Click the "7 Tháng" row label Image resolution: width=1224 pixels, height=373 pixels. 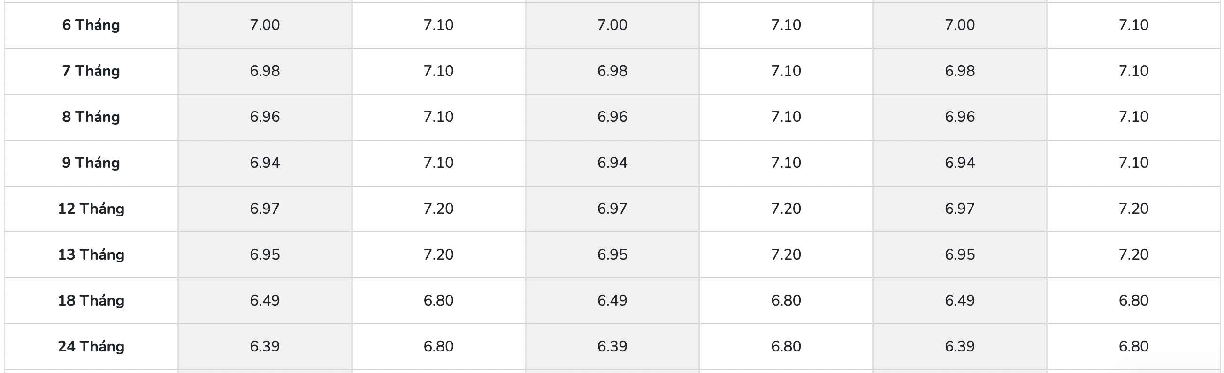pos(91,71)
